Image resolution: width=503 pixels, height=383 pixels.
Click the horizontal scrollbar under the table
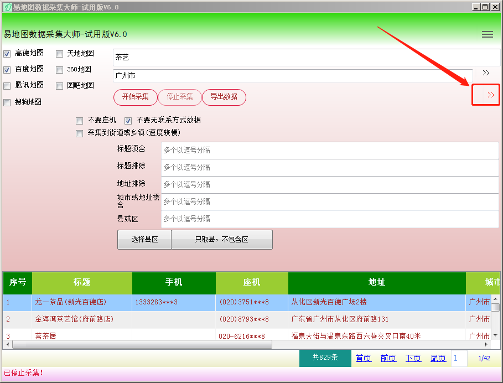tap(142, 344)
